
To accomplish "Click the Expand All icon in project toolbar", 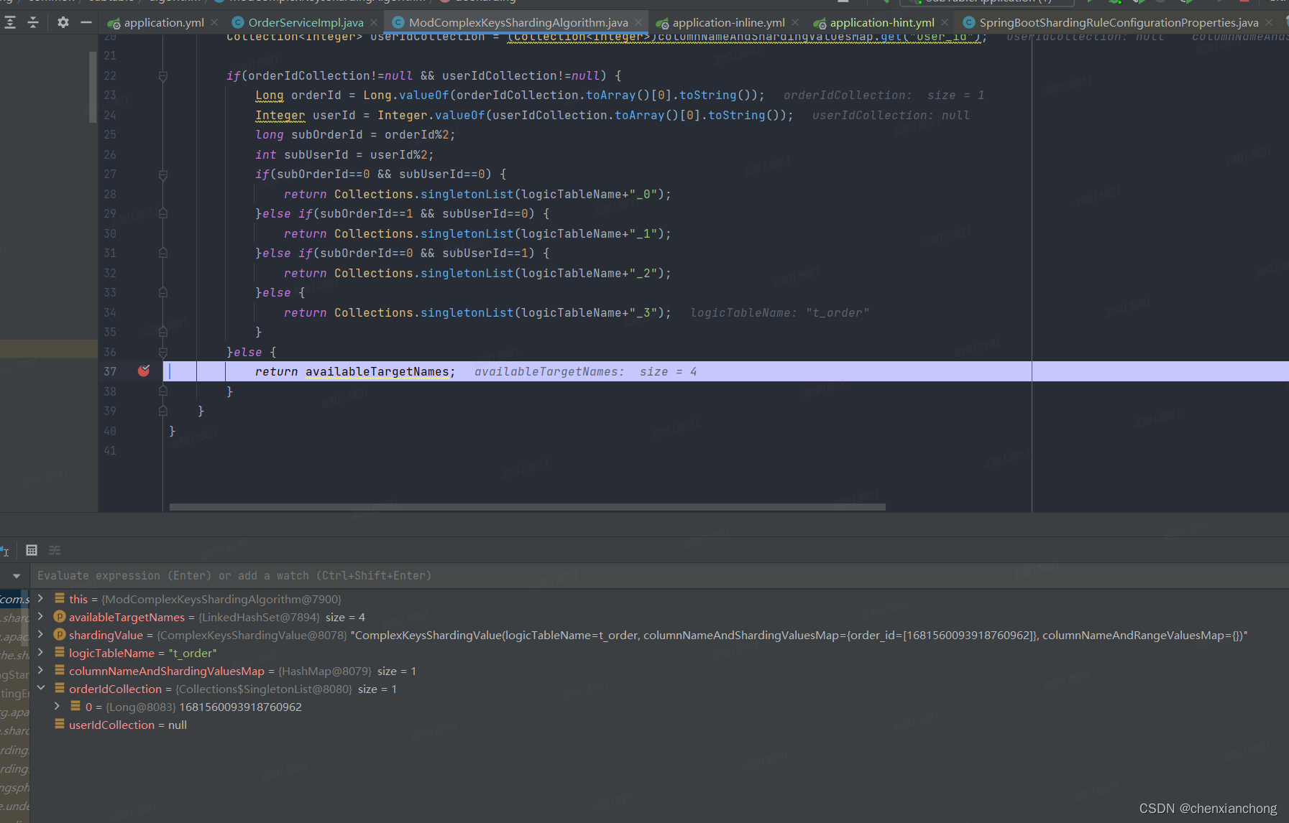I will [10, 23].
